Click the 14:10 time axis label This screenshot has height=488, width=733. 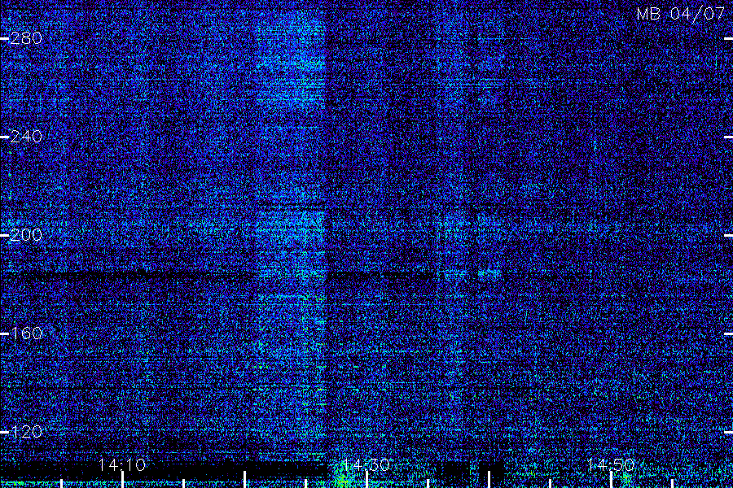click(122, 465)
